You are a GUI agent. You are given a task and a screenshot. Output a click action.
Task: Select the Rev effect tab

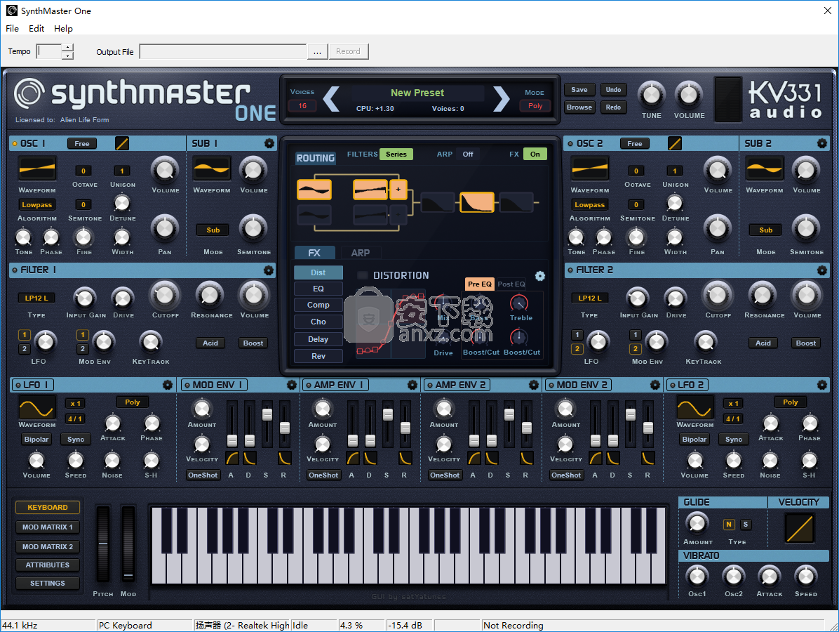[318, 356]
